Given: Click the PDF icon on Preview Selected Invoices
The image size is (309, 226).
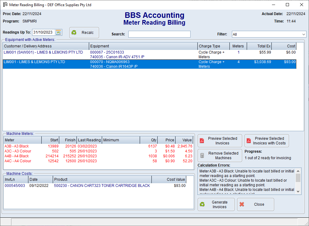Looking at the screenshot, I should click(x=202, y=141).
